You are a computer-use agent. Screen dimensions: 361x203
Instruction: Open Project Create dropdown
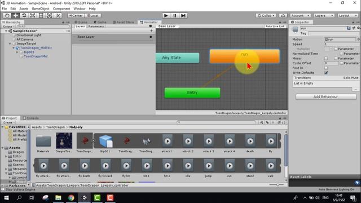9,122
